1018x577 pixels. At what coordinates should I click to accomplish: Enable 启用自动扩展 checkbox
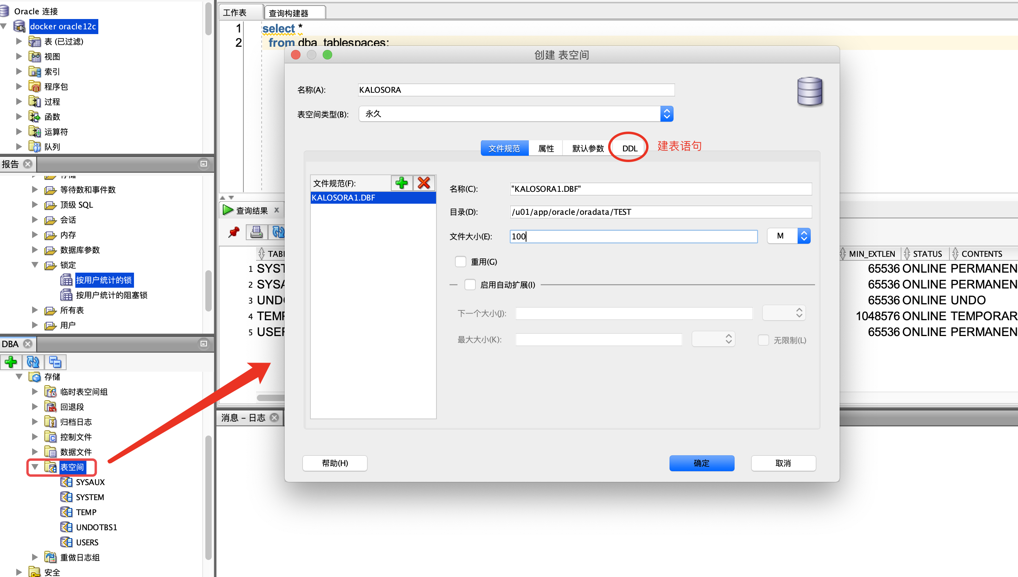(470, 285)
